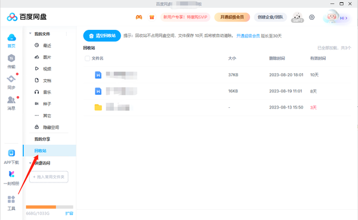Select 其它 other files category
This screenshot has width=358, height=220.
click(x=47, y=116)
